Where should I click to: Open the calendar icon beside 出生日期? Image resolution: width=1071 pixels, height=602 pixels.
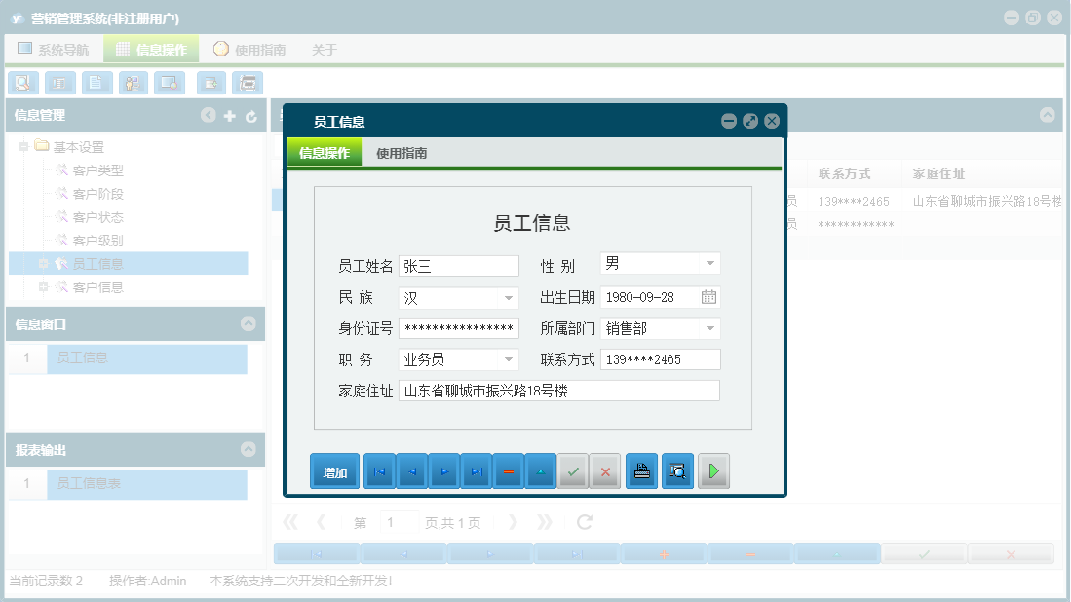point(710,296)
